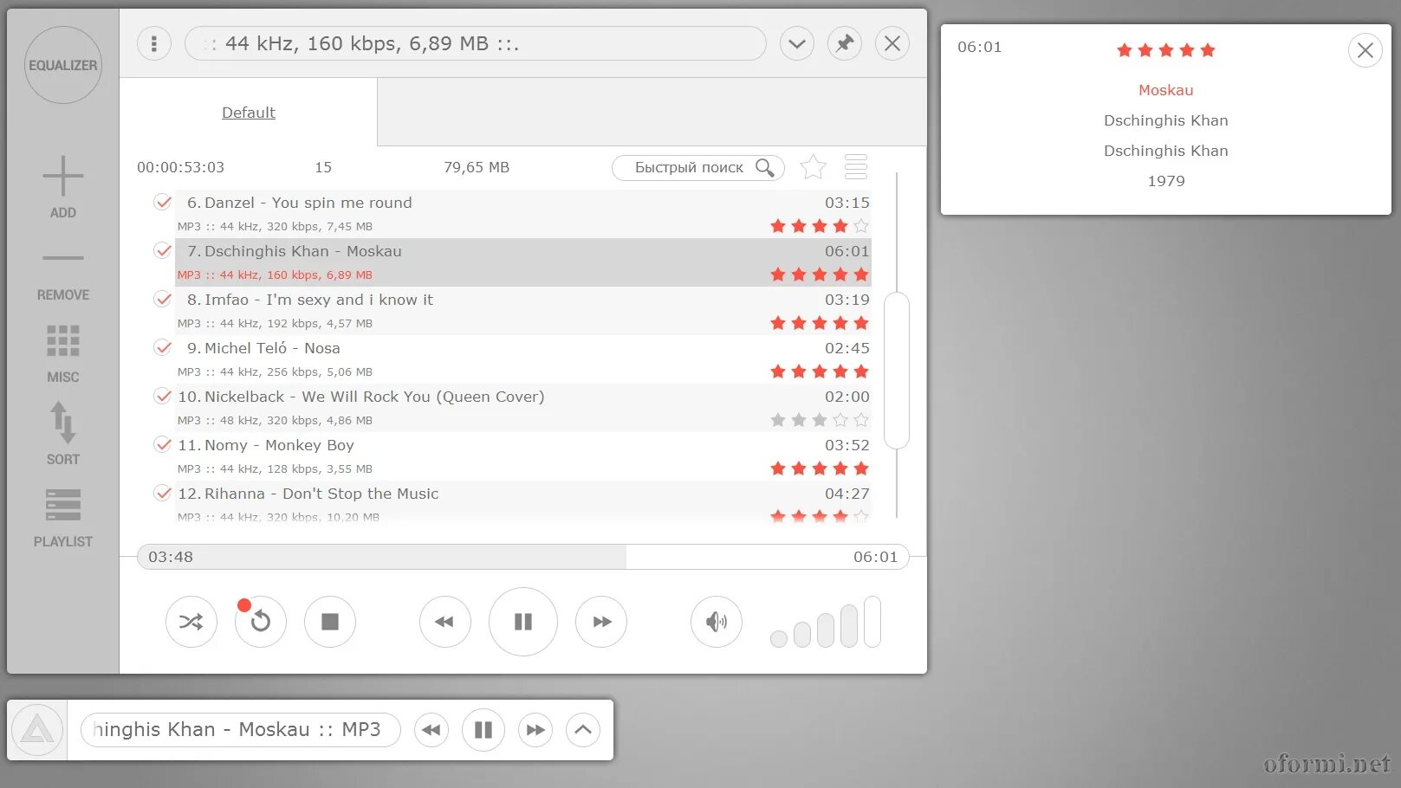The image size is (1401, 788).
Task: Open the MISC grid icon
Action: 63,340
